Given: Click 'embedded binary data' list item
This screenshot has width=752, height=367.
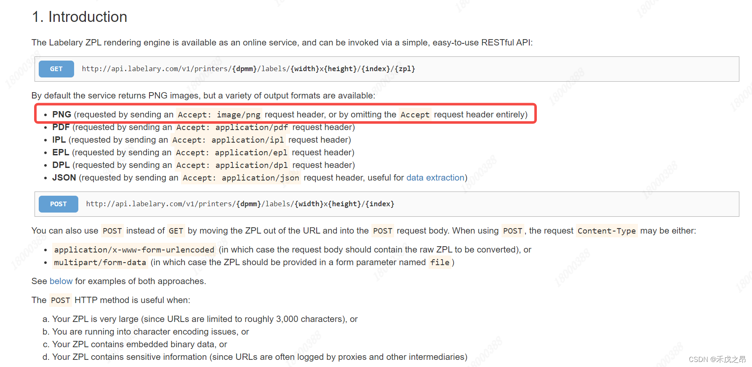Looking at the screenshot, I should point(139,344).
